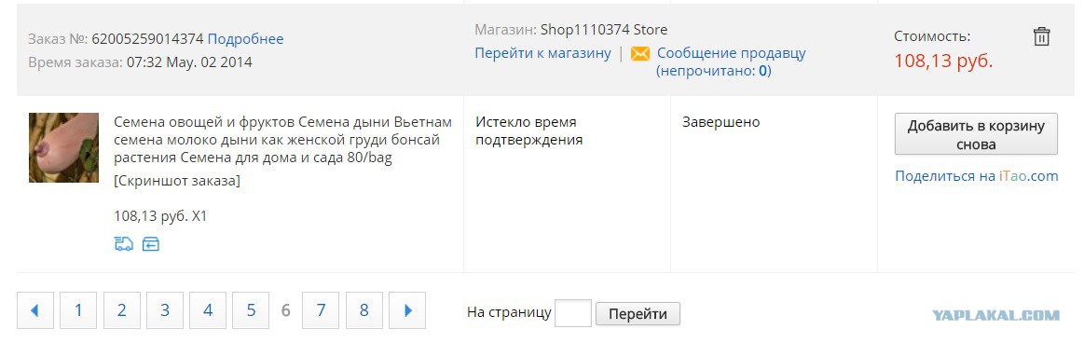Image resolution: width=1084 pixels, height=343 pixels.
Task: Open order details via the Подробнее link
Action: (245, 39)
